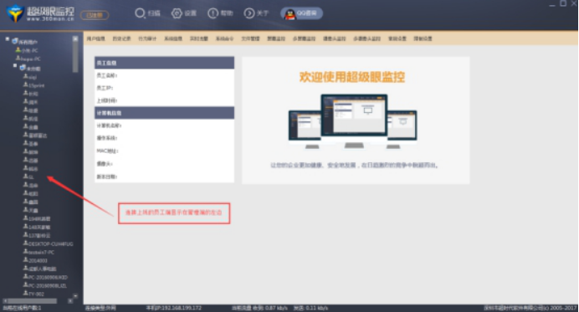This screenshot has height=312, width=579.
Task: Switch to the 文件管理 tab
Action: (x=250, y=38)
